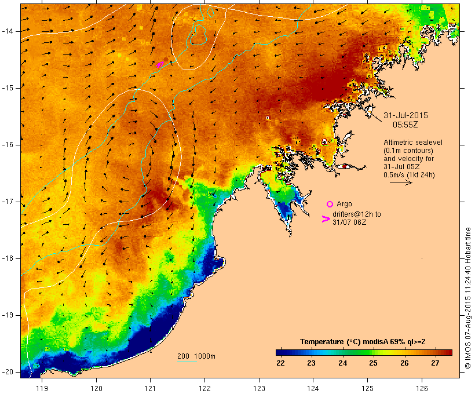475x394 pixels.
Task: Click the magenta drifter marker near 121E
Action: (160, 64)
